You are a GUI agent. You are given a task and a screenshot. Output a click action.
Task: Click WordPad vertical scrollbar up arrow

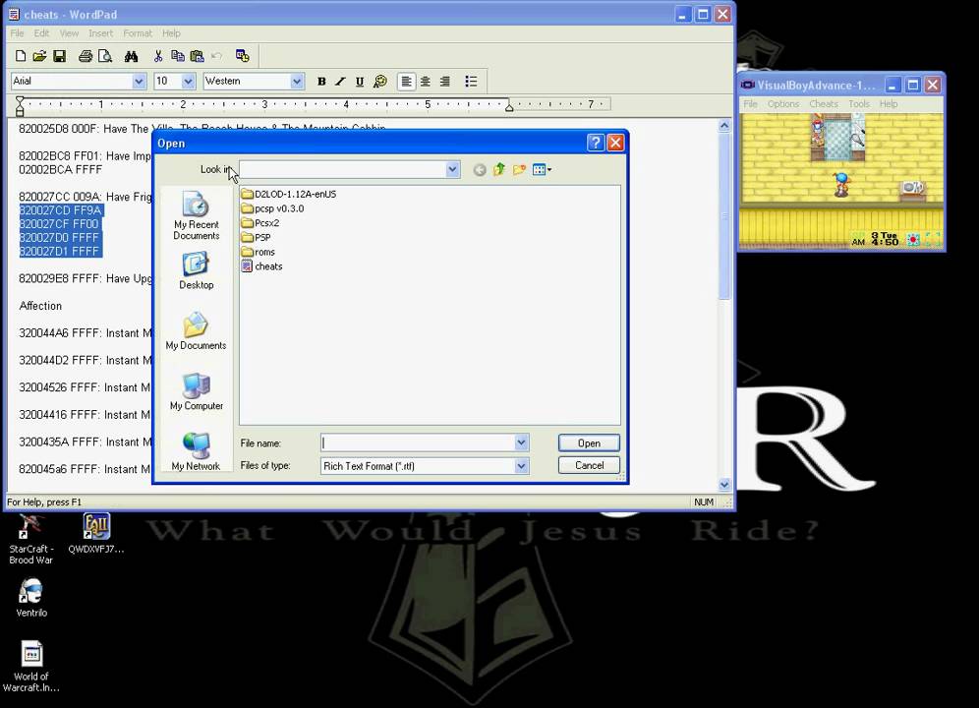(724, 126)
